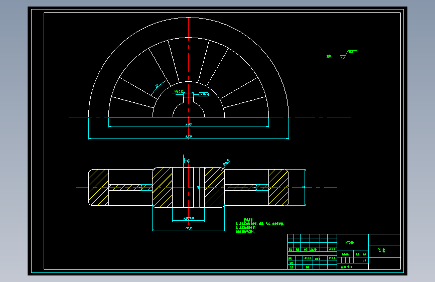Select the part name 飞轮 in title block
Screen dimensions: 435x282
point(382,250)
